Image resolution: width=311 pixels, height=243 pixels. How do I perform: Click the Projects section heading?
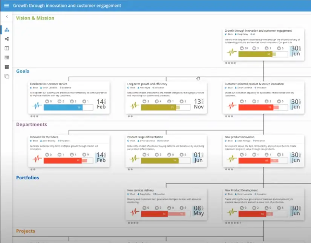click(x=26, y=231)
